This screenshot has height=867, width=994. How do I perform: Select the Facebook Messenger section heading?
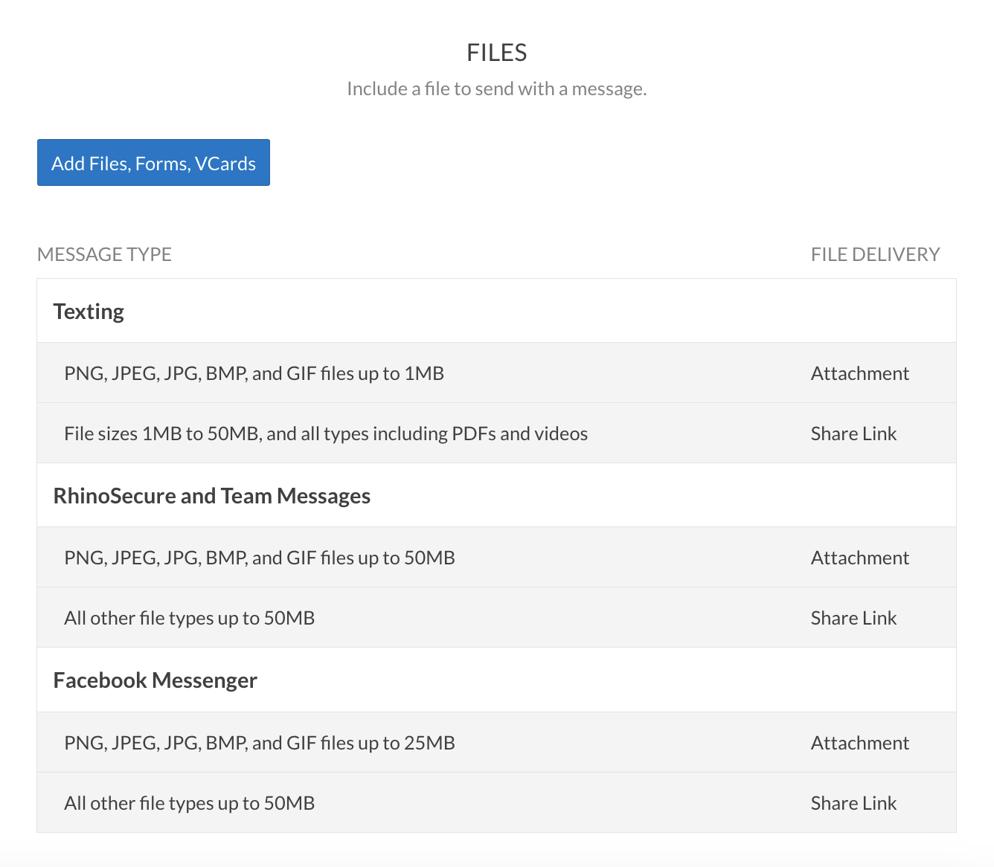pos(155,680)
